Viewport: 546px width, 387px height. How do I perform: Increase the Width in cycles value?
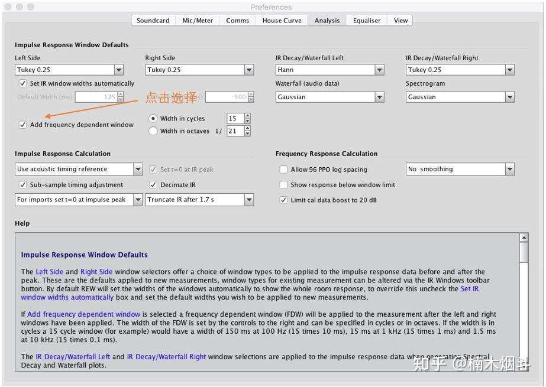coord(247,116)
